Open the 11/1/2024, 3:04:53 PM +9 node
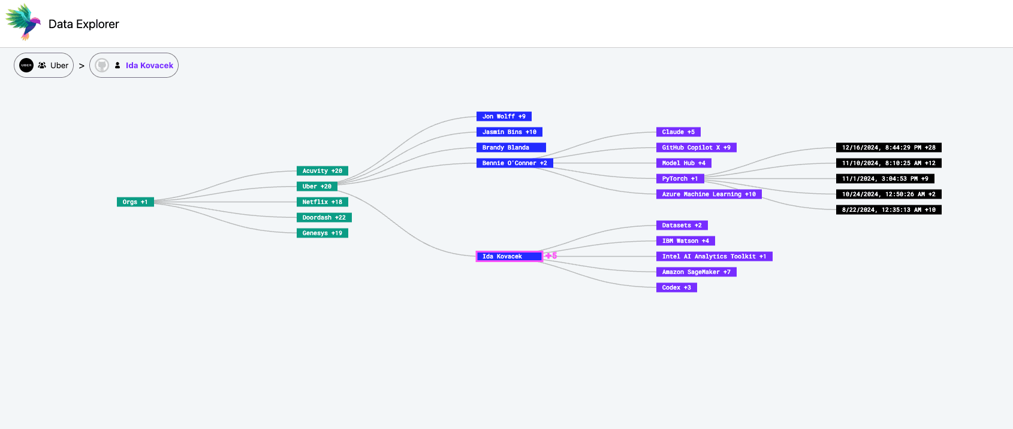Image resolution: width=1013 pixels, height=429 pixels. point(885,179)
